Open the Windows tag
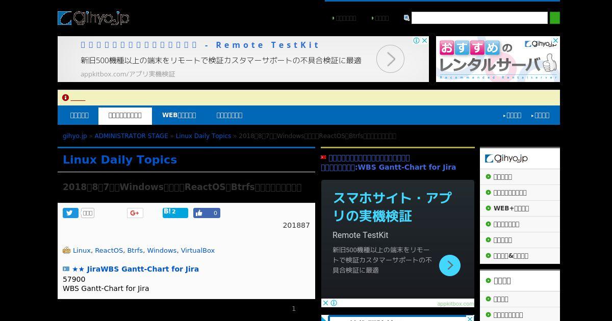 [162, 250]
